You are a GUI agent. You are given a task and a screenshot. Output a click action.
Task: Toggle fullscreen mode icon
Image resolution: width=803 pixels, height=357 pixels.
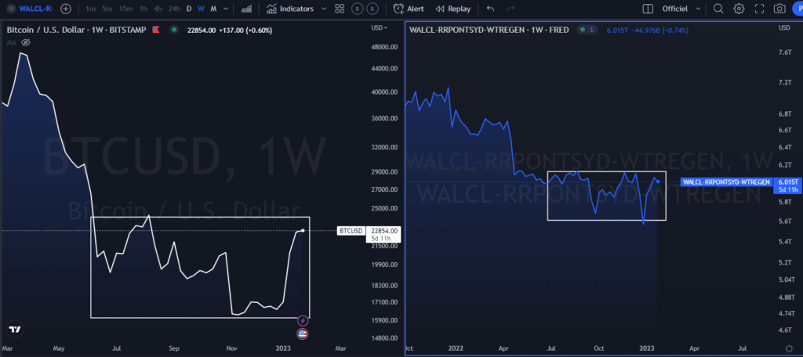coord(759,9)
